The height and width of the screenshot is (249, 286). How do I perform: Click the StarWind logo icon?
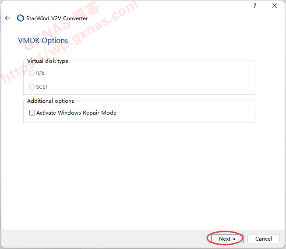click(20, 18)
